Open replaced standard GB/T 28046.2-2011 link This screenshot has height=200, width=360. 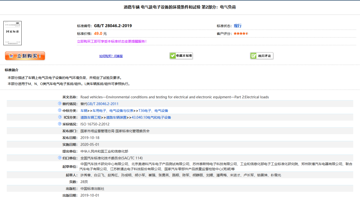[x=103, y=104]
